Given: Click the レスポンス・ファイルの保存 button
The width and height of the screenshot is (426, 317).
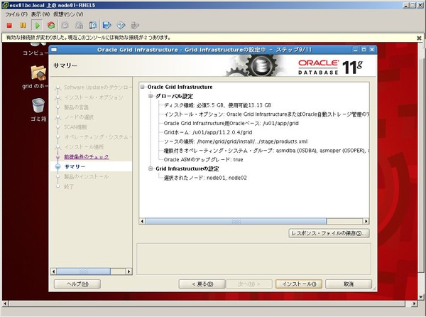Looking at the screenshot, I should (329, 233).
